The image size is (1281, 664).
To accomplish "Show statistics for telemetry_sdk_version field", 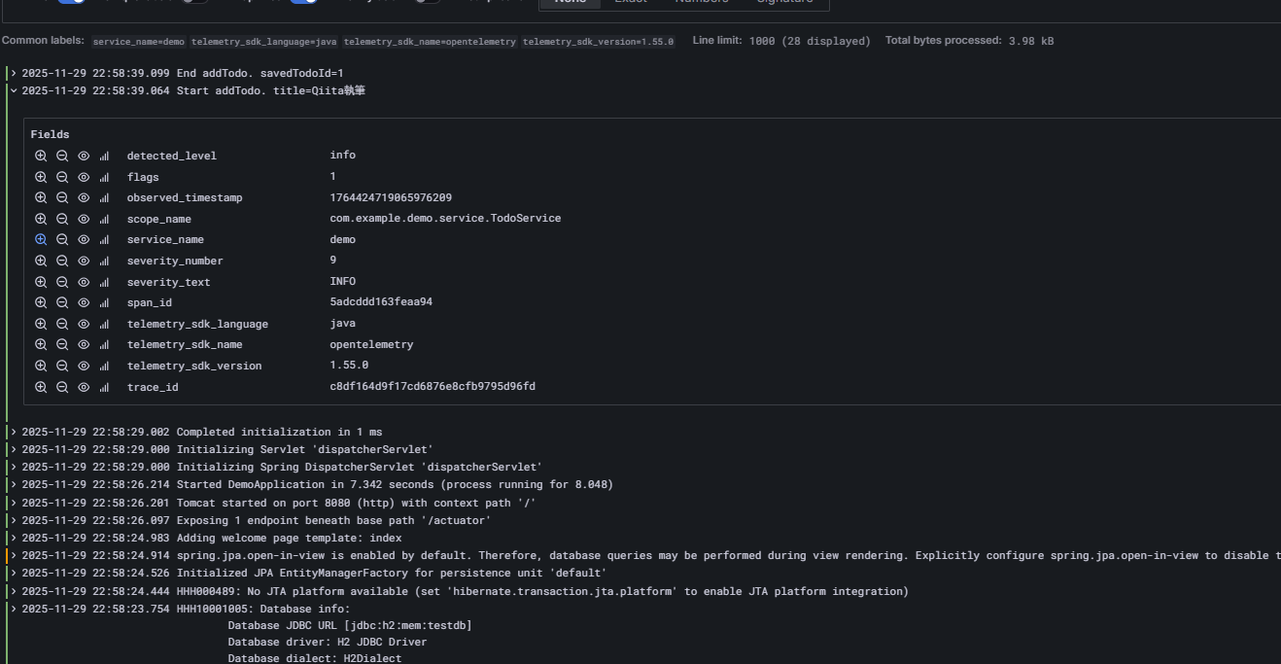I will pos(104,366).
